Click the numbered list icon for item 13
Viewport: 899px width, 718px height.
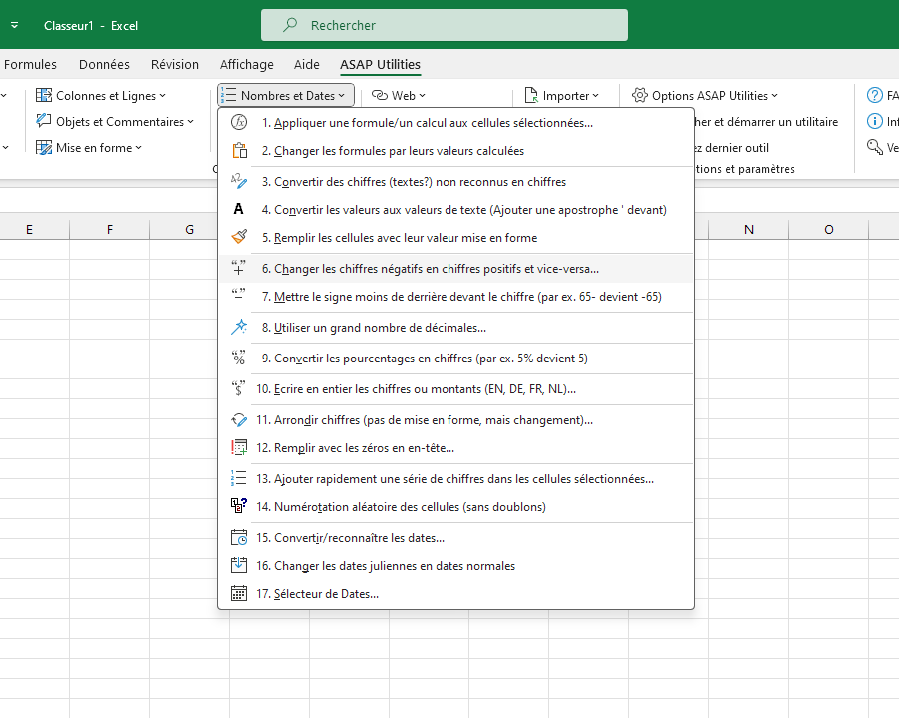pos(239,478)
